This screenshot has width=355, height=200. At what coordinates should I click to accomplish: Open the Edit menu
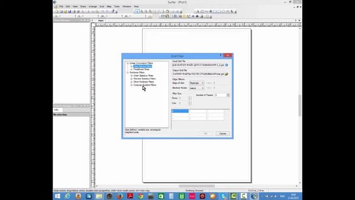coord(68,7)
